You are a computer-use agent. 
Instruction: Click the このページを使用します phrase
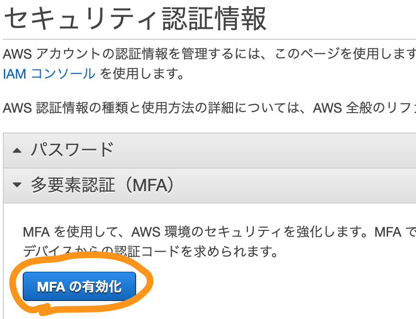345,53
